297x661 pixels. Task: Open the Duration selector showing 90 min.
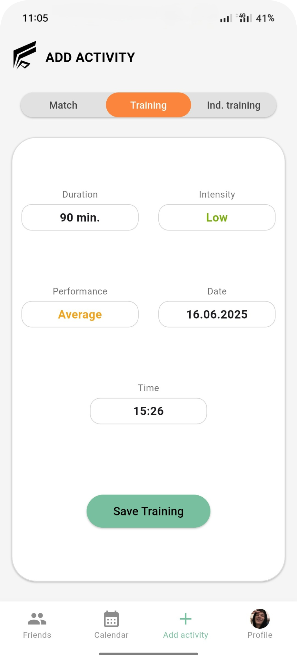80,218
